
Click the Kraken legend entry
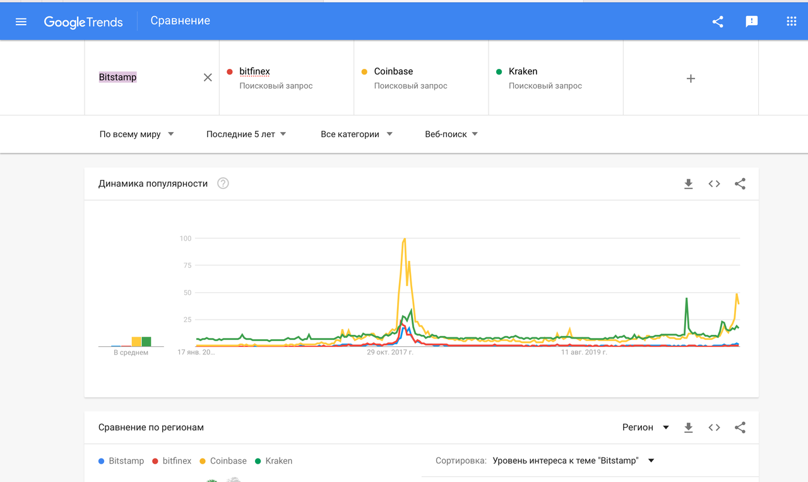(x=273, y=461)
